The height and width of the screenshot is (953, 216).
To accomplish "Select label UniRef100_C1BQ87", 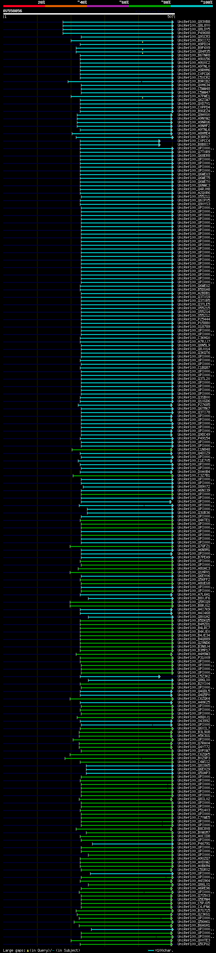I will tap(194, 368).
